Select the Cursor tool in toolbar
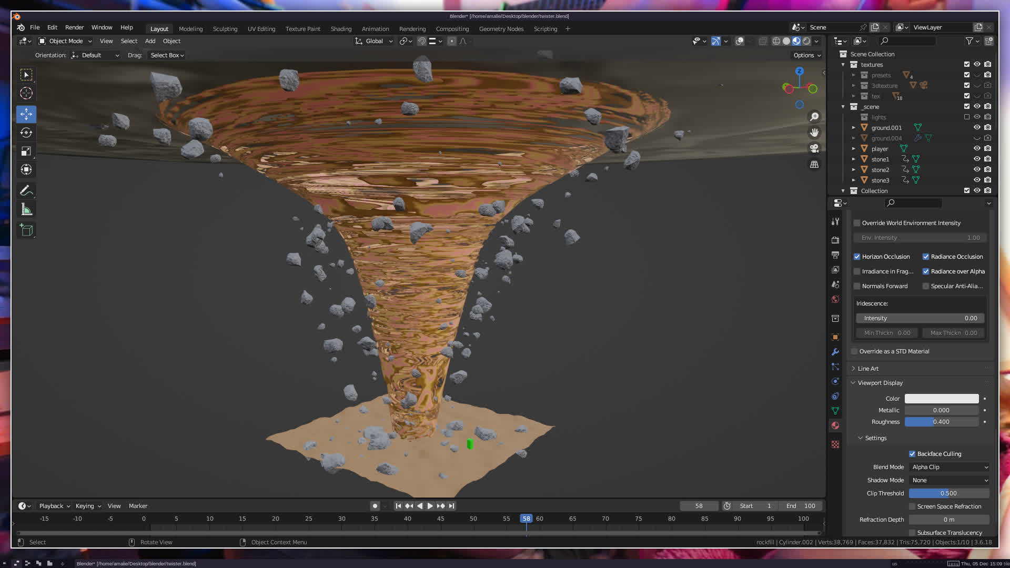The height and width of the screenshot is (568, 1010). tap(26, 94)
